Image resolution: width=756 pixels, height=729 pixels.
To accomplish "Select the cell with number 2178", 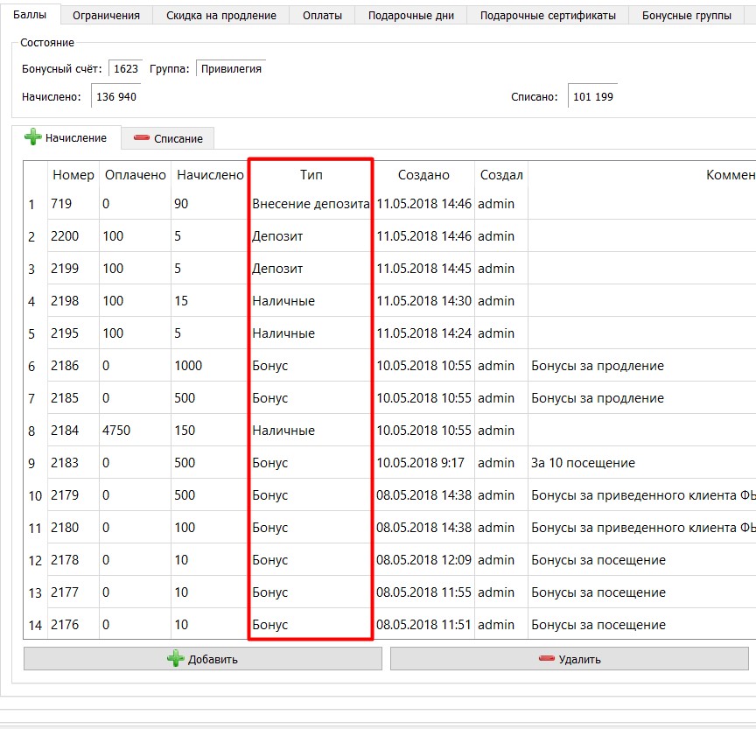I will [73, 559].
